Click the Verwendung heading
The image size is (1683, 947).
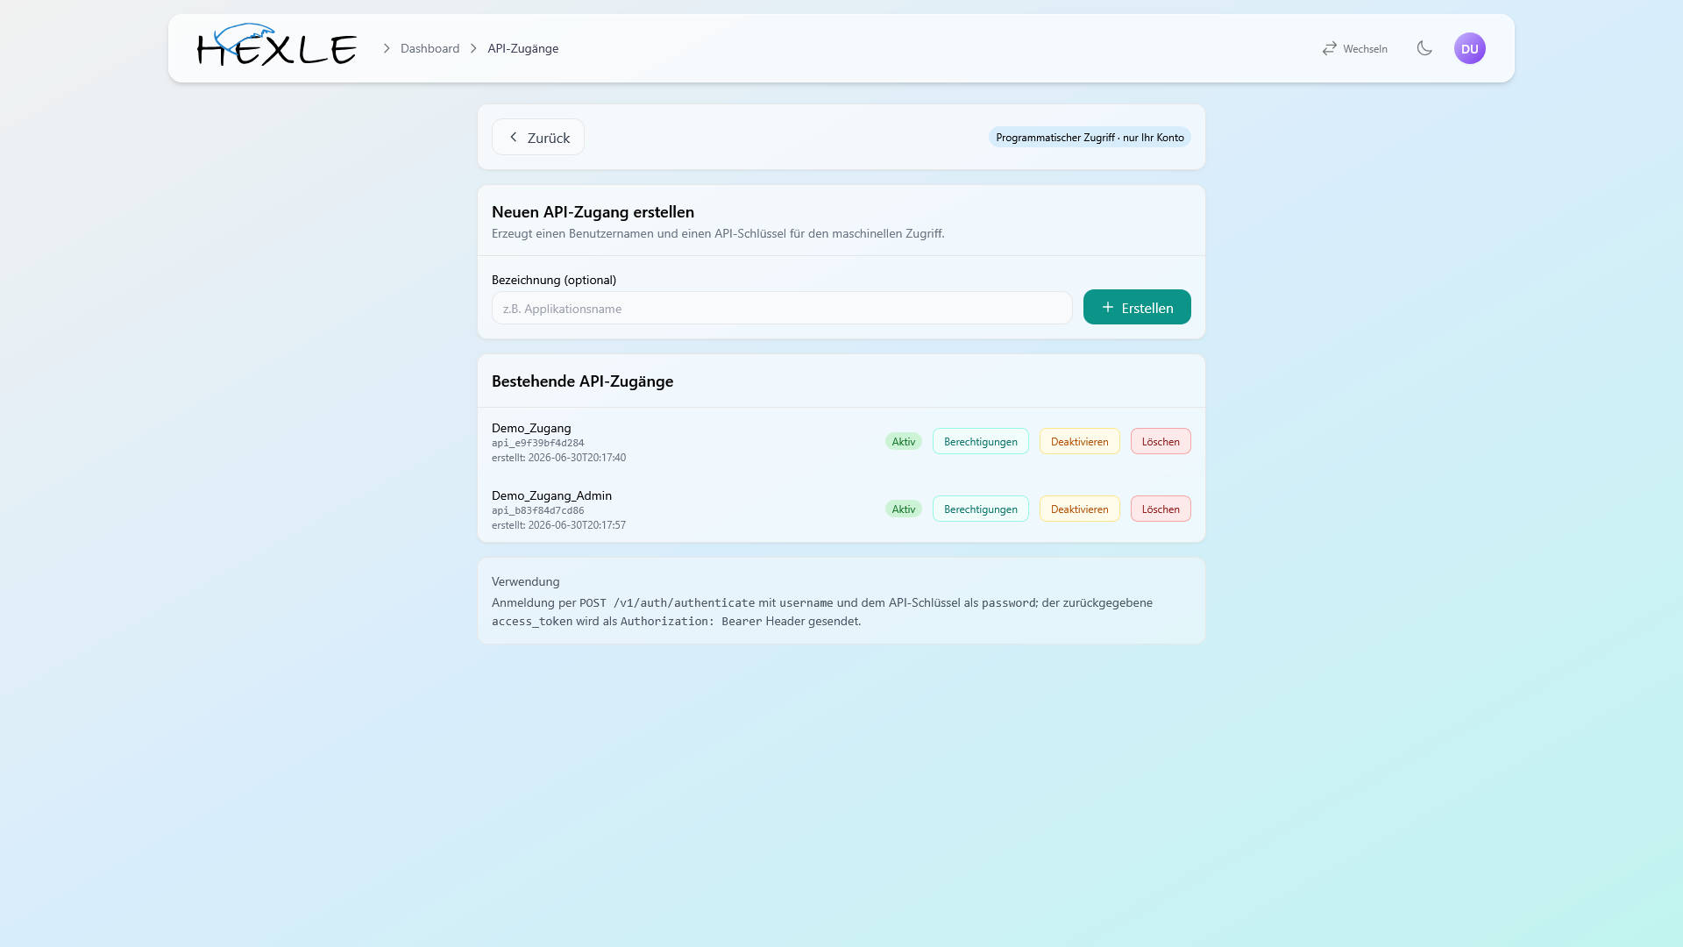point(525,581)
